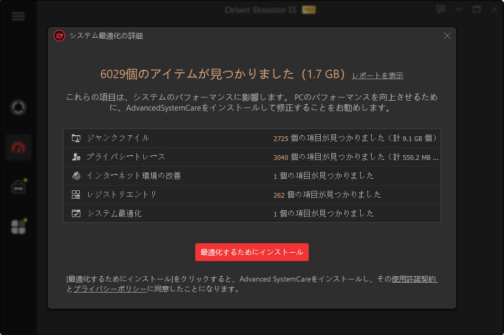Open the レポートを表示 link

(377, 75)
